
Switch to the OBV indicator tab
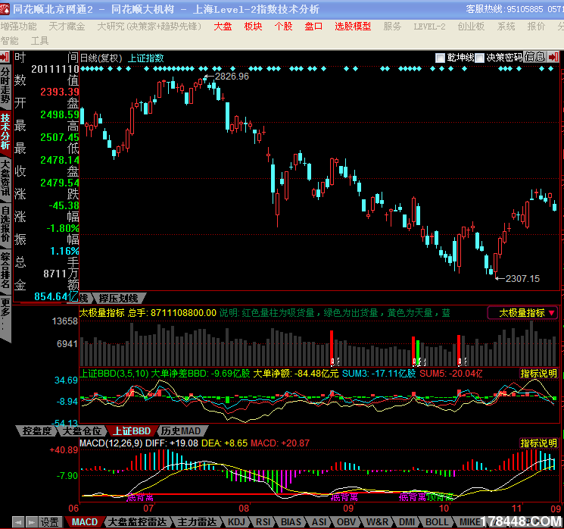point(346,521)
